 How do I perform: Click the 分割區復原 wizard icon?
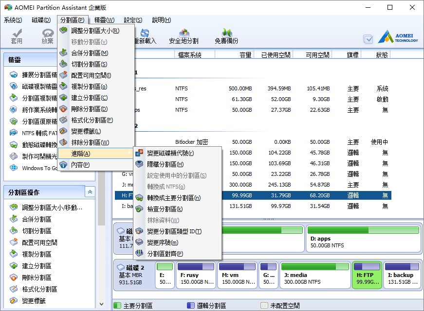pyautogui.click(x=14, y=121)
